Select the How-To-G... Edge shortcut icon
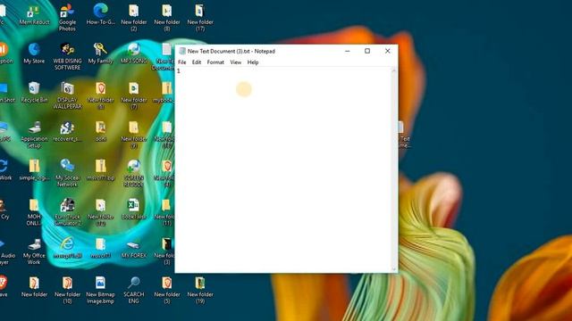 click(x=100, y=14)
